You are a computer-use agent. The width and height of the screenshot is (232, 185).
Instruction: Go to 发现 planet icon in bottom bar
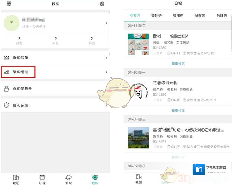(68, 179)
